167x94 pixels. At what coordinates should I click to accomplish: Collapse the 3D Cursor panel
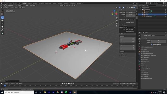pyautogui.click(x=123, y=34)
